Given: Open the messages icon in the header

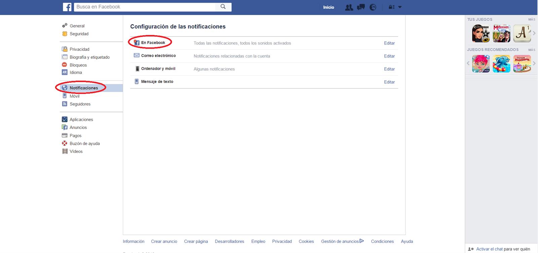Looking at the screenshot, I should 361,7.
